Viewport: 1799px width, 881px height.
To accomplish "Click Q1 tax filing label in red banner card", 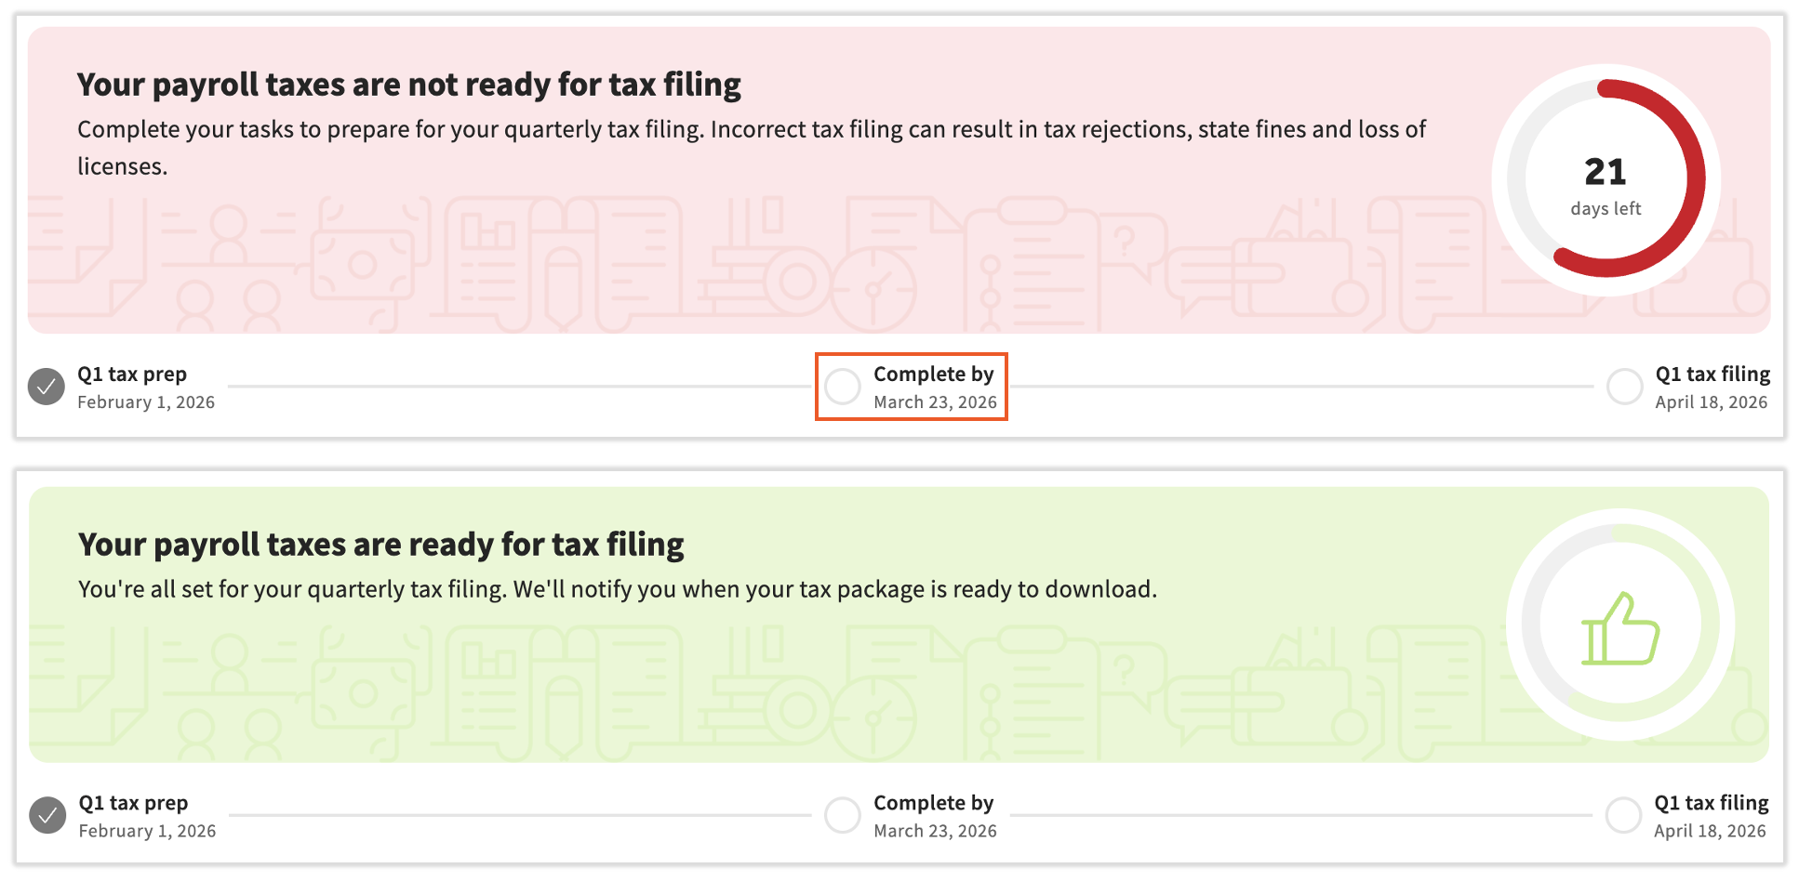I will 1712,375.
